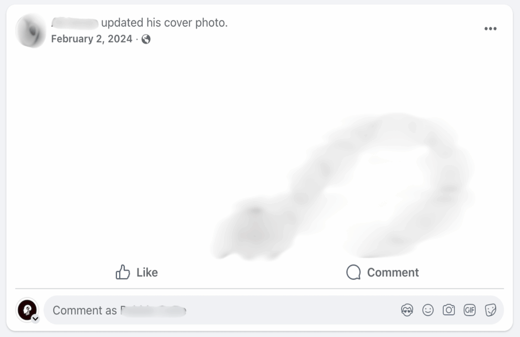Click the globe Public audience icon
The height and width of the screenshot is (337, 520).
coord(146,39)
